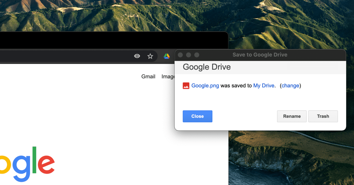Click the middle traffic light on the dialog

pos(188,54)
